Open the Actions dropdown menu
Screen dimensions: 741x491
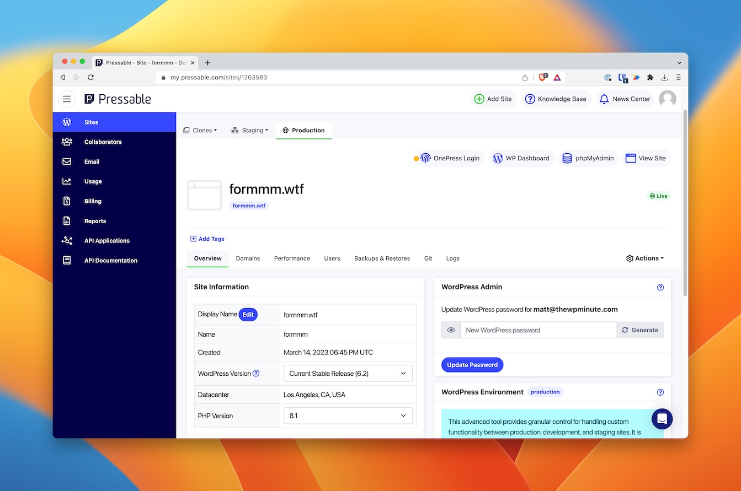pos(645,258)
